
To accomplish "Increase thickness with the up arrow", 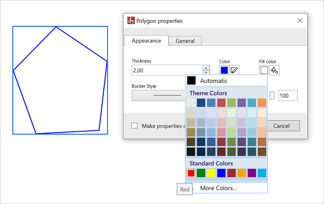I will [206, 68].
